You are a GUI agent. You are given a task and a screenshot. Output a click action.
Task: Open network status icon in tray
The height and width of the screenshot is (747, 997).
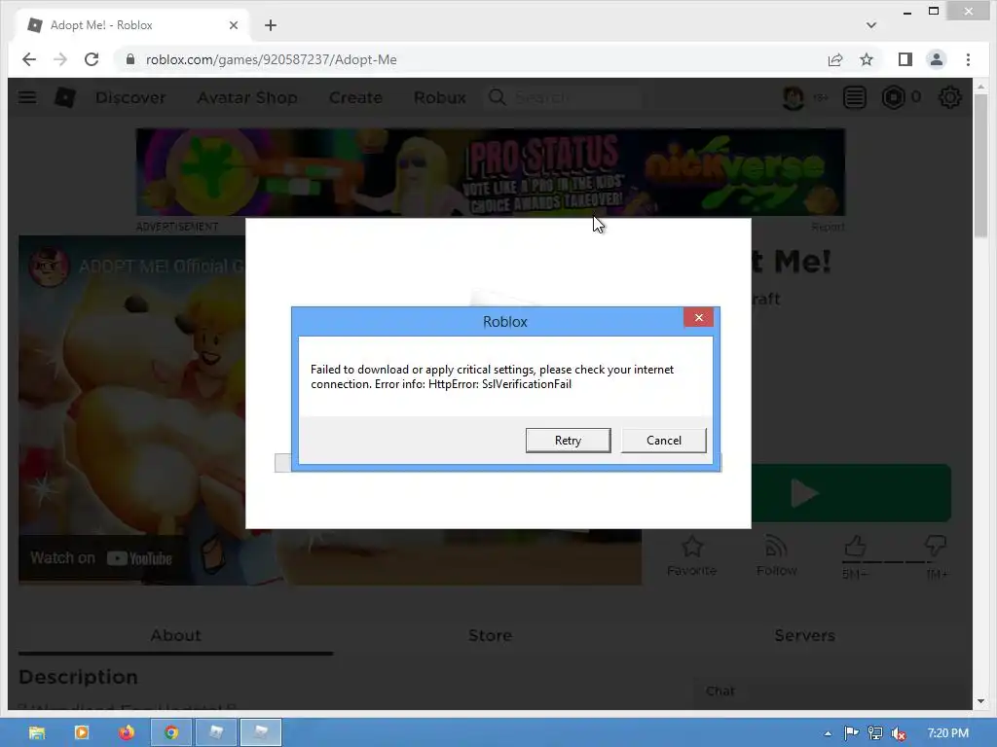875,733
